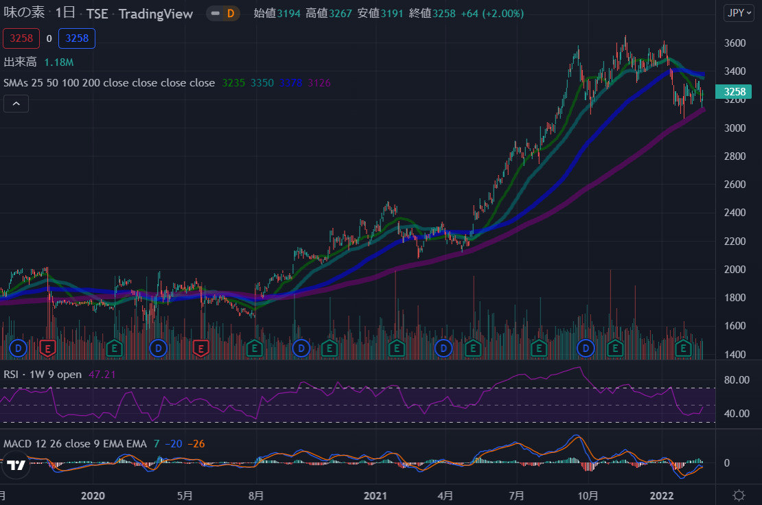Select the 高値 3267 high value
Viewport: 762px width, 505px height.
click(x=329, y=14)
